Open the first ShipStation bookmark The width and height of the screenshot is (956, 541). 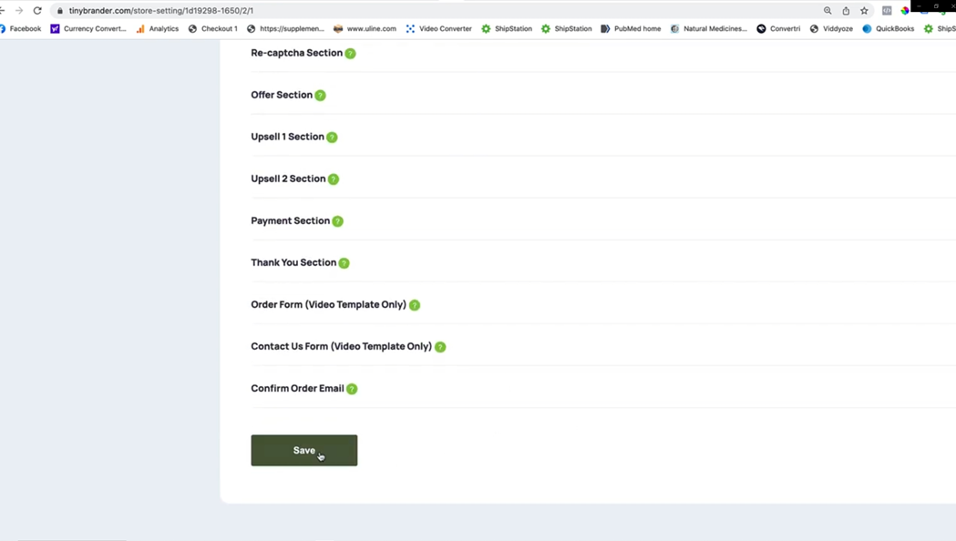[507, 28]
